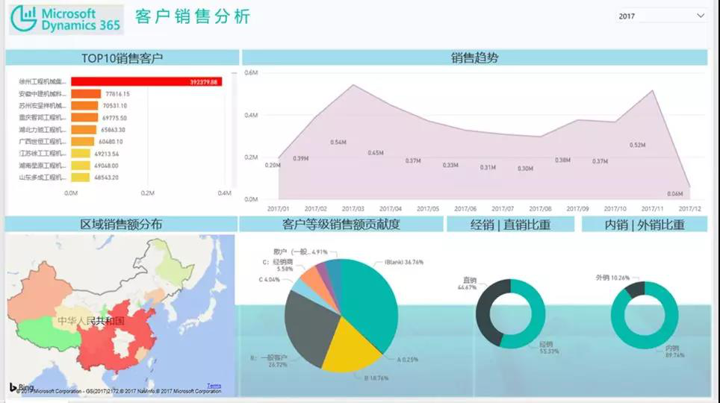Click the Microsoft Dynamics 365 logo
This screenshot has height=403, width=720.
pyautogui.click(x=66, y=20)
